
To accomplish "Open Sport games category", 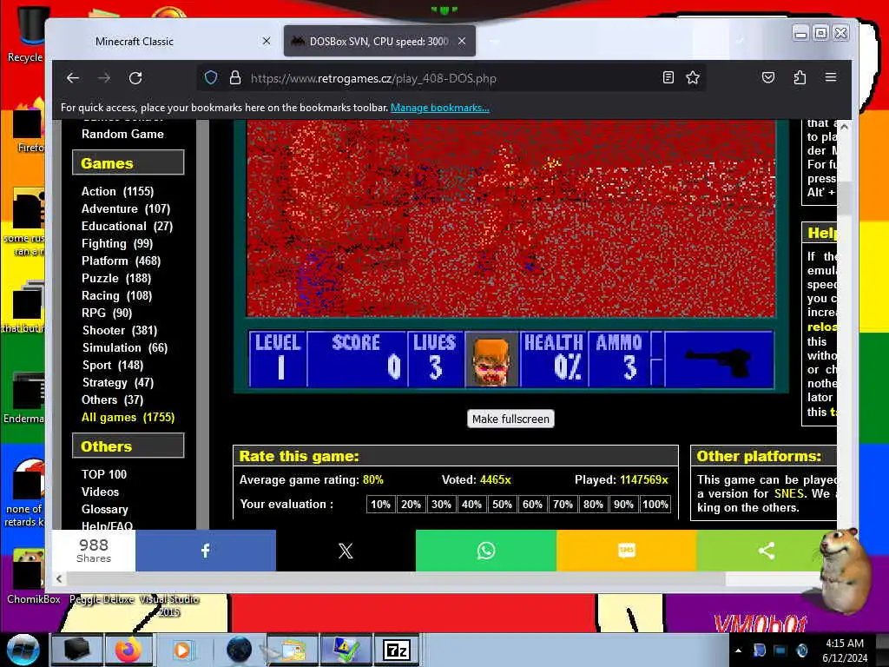I will click(x=113, y=366).
